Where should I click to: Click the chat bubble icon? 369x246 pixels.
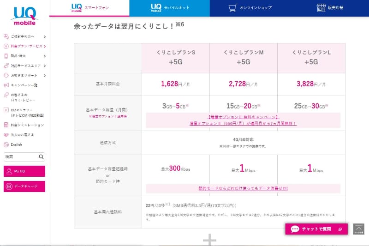click(x=295, y=229)
